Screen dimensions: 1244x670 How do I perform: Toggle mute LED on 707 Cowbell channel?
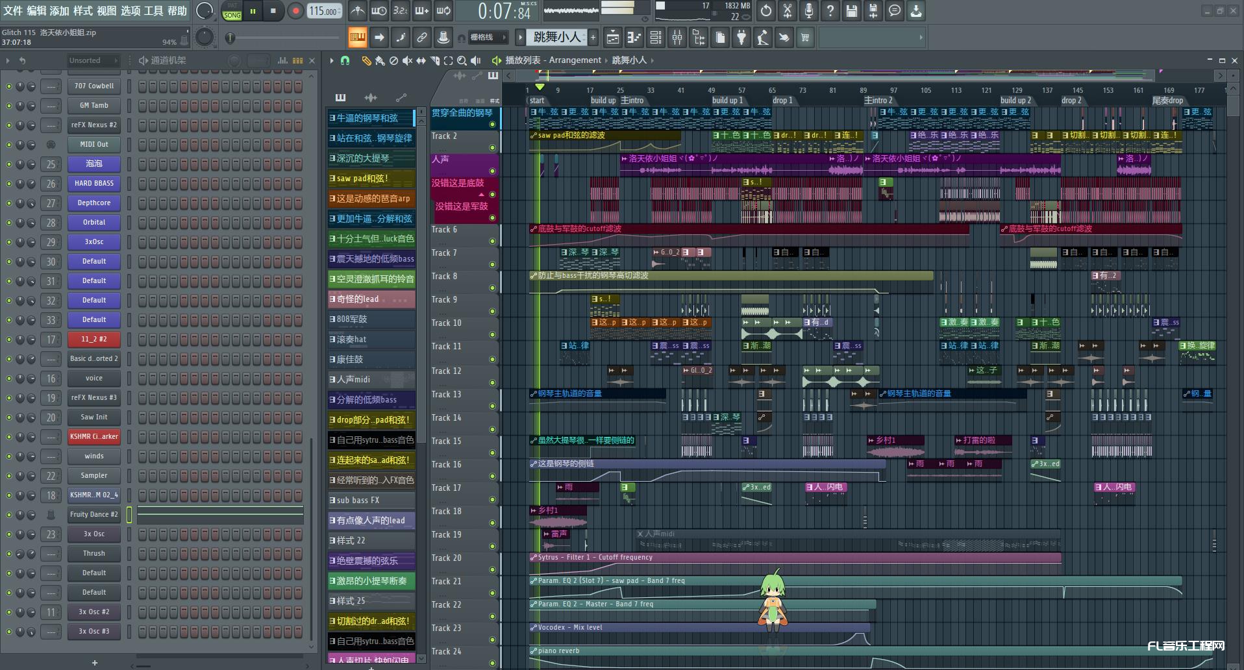(9, 86)
